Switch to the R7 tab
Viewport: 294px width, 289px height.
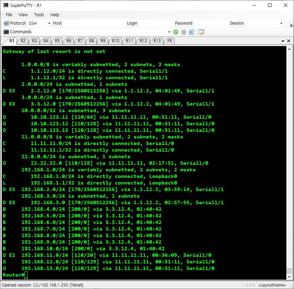tap(80, 41)
